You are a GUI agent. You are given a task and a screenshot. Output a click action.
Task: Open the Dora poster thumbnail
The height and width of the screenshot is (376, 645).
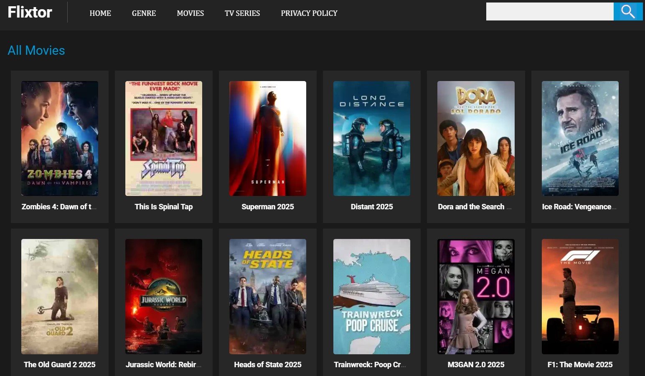pyautogui.click(x=476, y=138)
